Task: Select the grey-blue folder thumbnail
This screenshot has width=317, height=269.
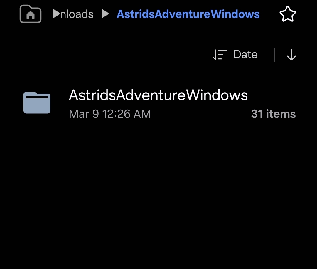Action: tap(37, 103)
